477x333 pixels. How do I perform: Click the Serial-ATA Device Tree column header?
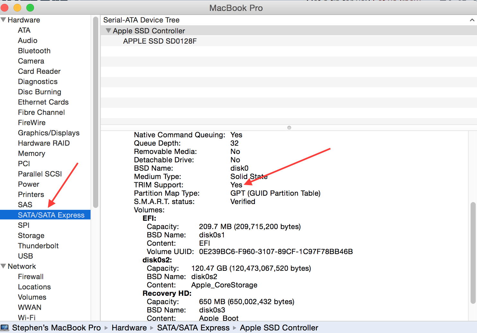[x=289, y=20]
